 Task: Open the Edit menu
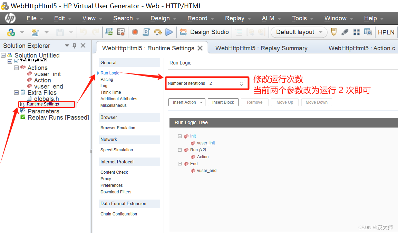(63, 18)
